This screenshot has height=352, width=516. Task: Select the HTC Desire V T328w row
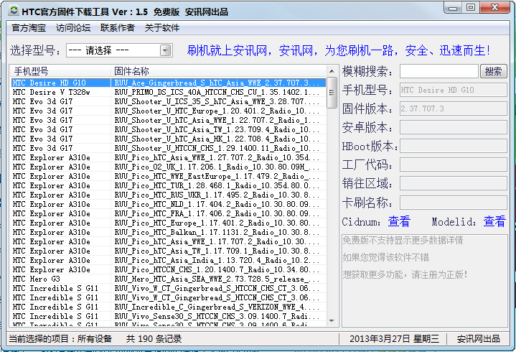click(168, 92)
